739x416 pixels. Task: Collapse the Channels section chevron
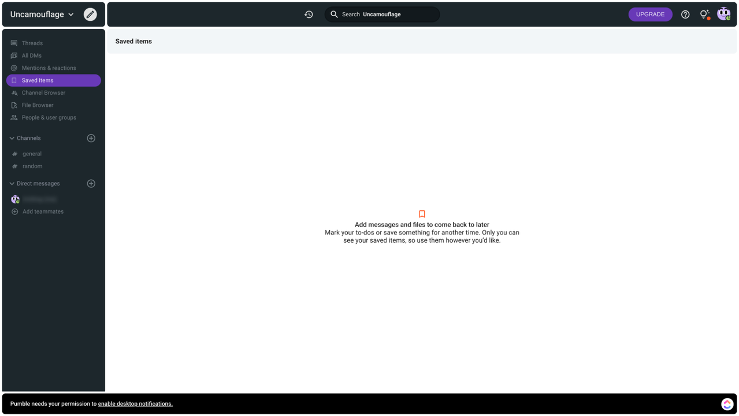pos(12,138)
